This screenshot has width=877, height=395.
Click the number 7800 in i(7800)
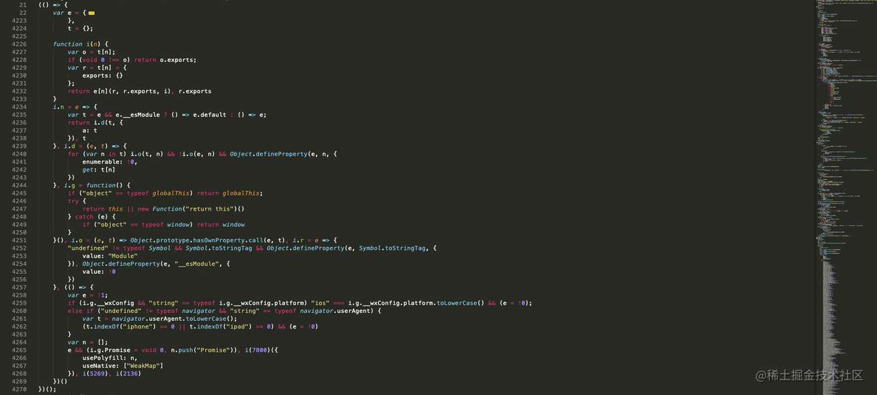[258, 350]
